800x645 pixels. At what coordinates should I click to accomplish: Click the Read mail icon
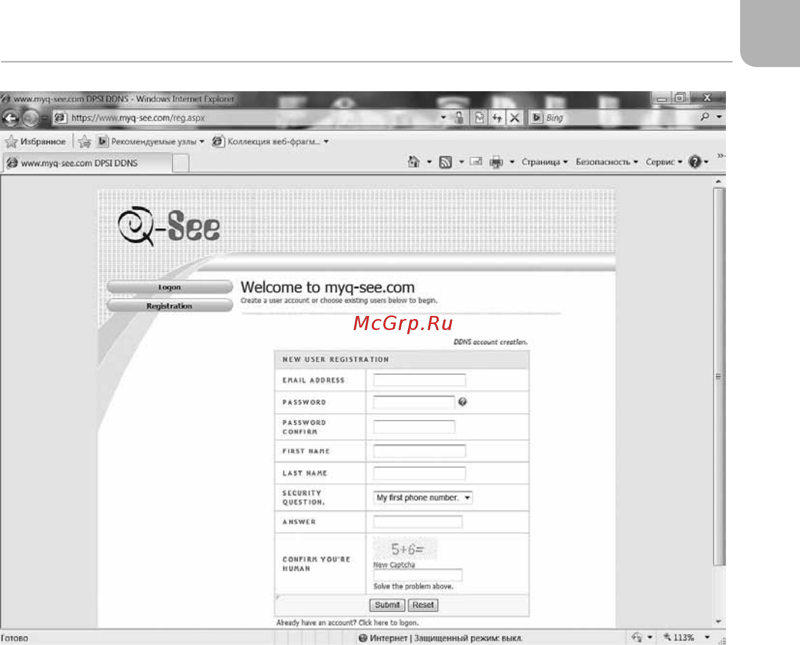pos(476,161)
